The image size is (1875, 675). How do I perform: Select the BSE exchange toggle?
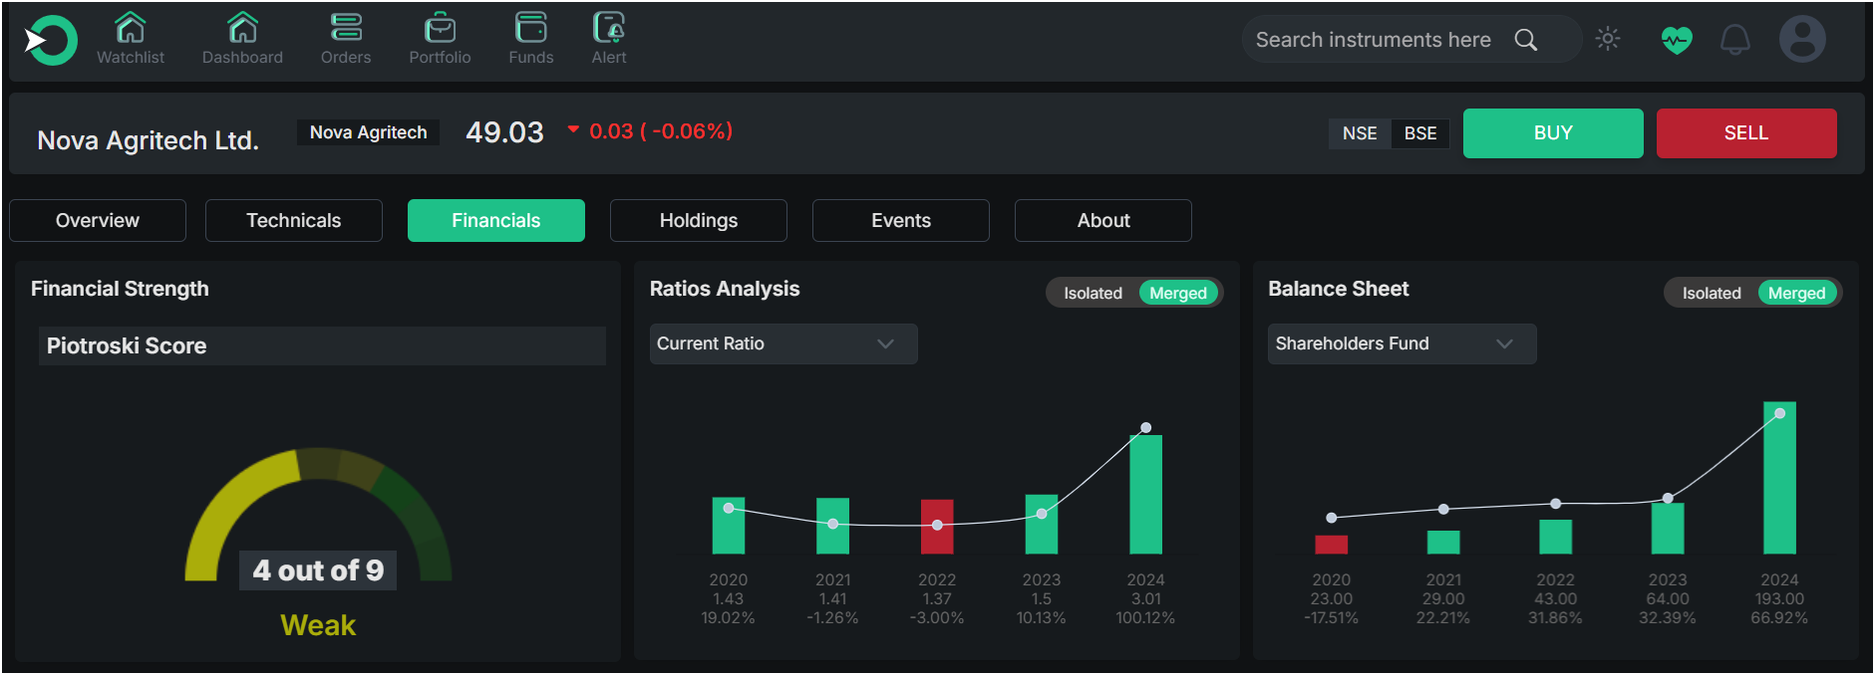[1420, 133]
